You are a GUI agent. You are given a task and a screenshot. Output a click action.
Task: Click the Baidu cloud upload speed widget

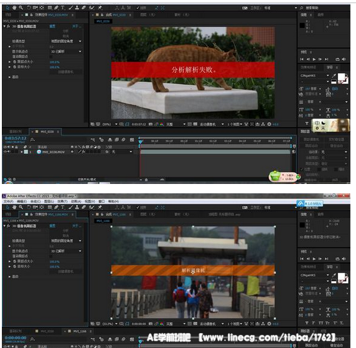[310, 203]
